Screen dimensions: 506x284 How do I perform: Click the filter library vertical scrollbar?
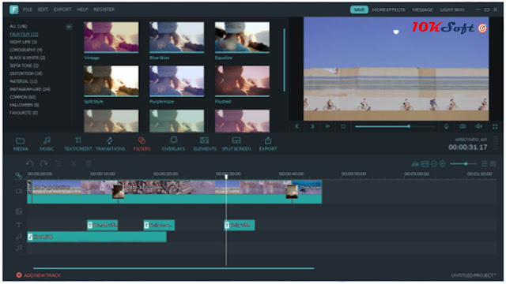point(284,60)
